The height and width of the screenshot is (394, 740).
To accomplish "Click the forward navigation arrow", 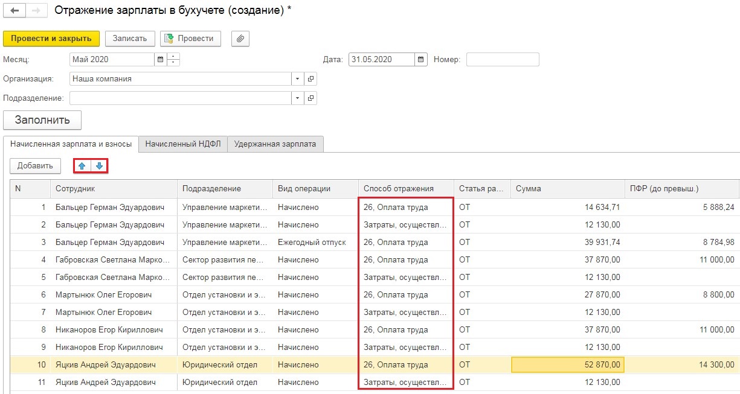I will click(36, 11).
